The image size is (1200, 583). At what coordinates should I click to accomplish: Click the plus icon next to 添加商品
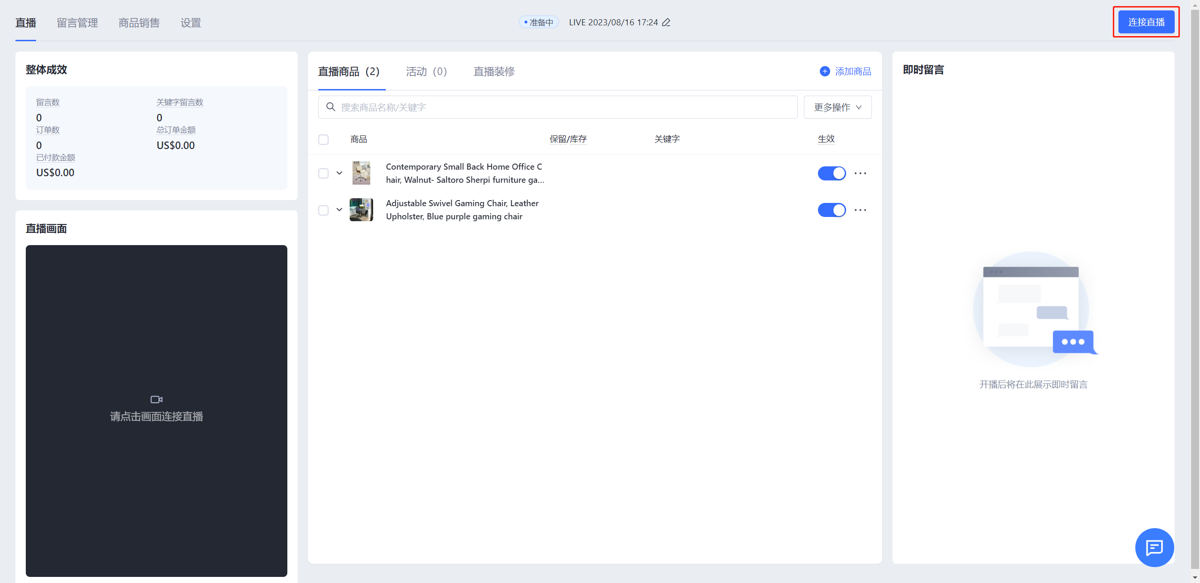825,71
